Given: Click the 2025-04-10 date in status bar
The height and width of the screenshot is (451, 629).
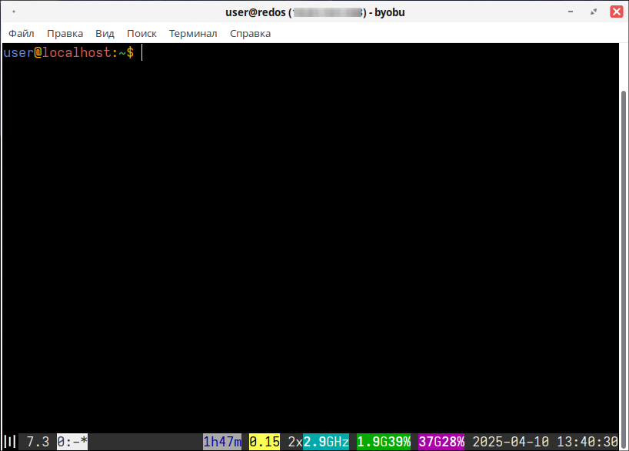Looking at the screenshot, I should click(511, 442).
